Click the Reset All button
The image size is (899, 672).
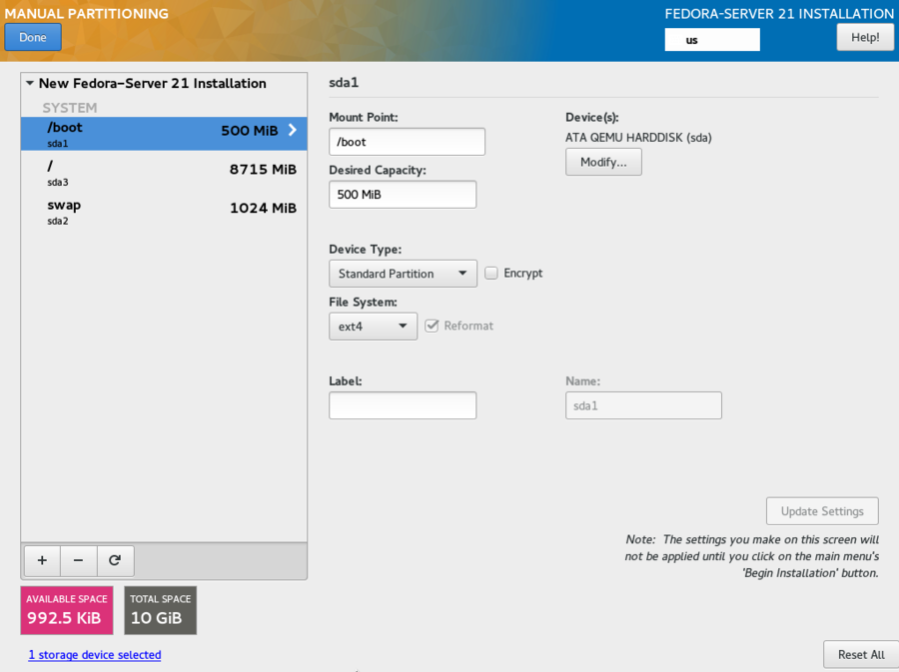[x=860, y=654]
